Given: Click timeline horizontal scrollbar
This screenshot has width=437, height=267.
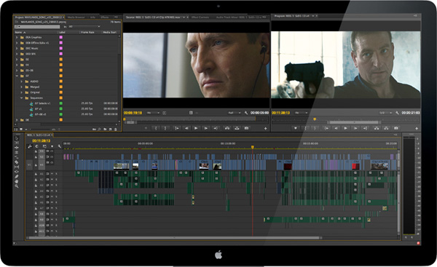Looking at the screenshot, I should (174, 238).
